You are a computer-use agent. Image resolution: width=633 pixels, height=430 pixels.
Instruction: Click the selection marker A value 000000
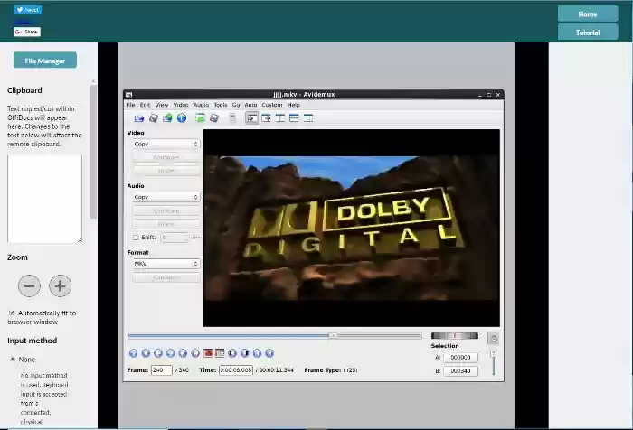click(x=460, y=358)
